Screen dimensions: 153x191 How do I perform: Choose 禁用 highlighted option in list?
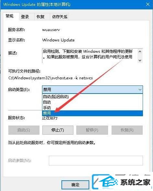[93, 113]
